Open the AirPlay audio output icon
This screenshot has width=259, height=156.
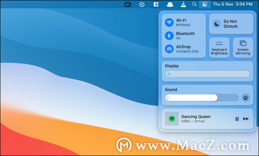245,98
